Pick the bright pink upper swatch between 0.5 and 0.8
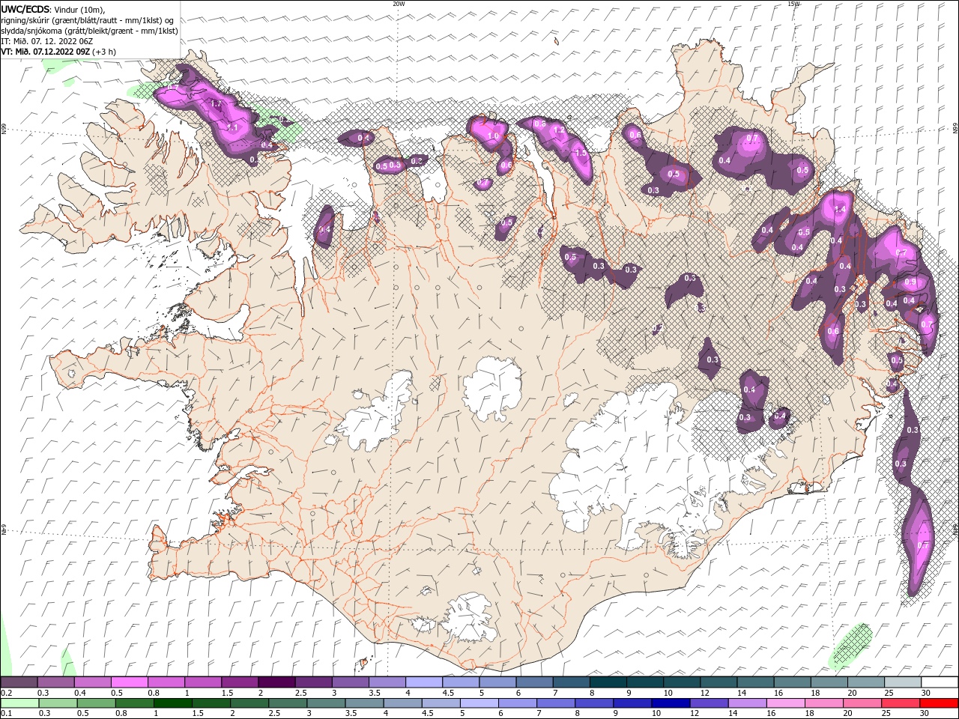959x719 pixels. [130, 682]
